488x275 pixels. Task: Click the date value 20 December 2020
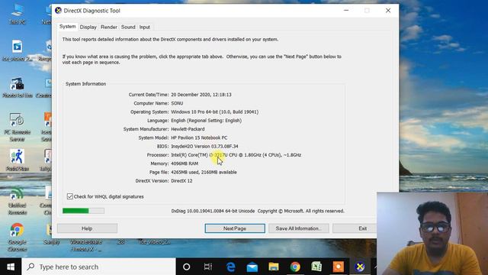coord(201,95)
